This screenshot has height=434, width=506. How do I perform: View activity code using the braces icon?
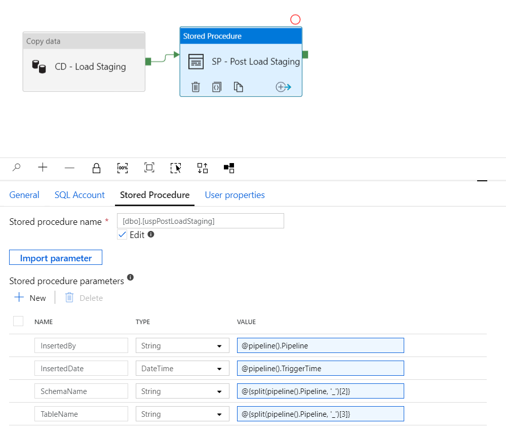217,87
